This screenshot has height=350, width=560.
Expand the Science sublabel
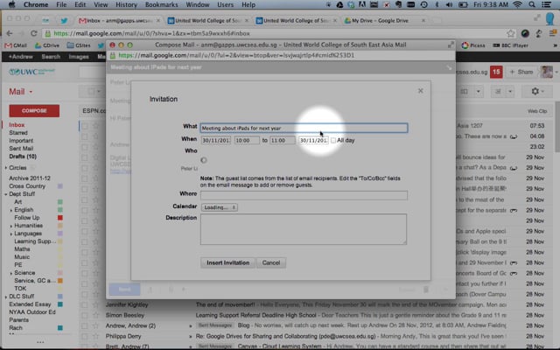(x=11, y=273)
